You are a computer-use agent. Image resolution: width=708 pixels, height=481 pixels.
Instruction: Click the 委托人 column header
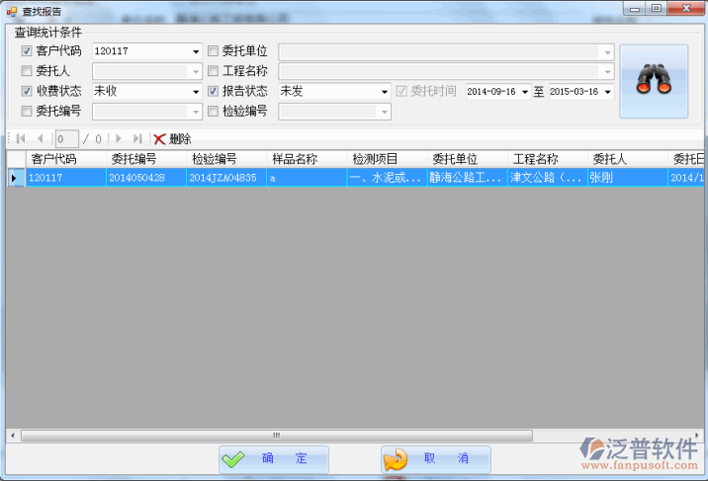pyautogui.click(x=628, y=159)
